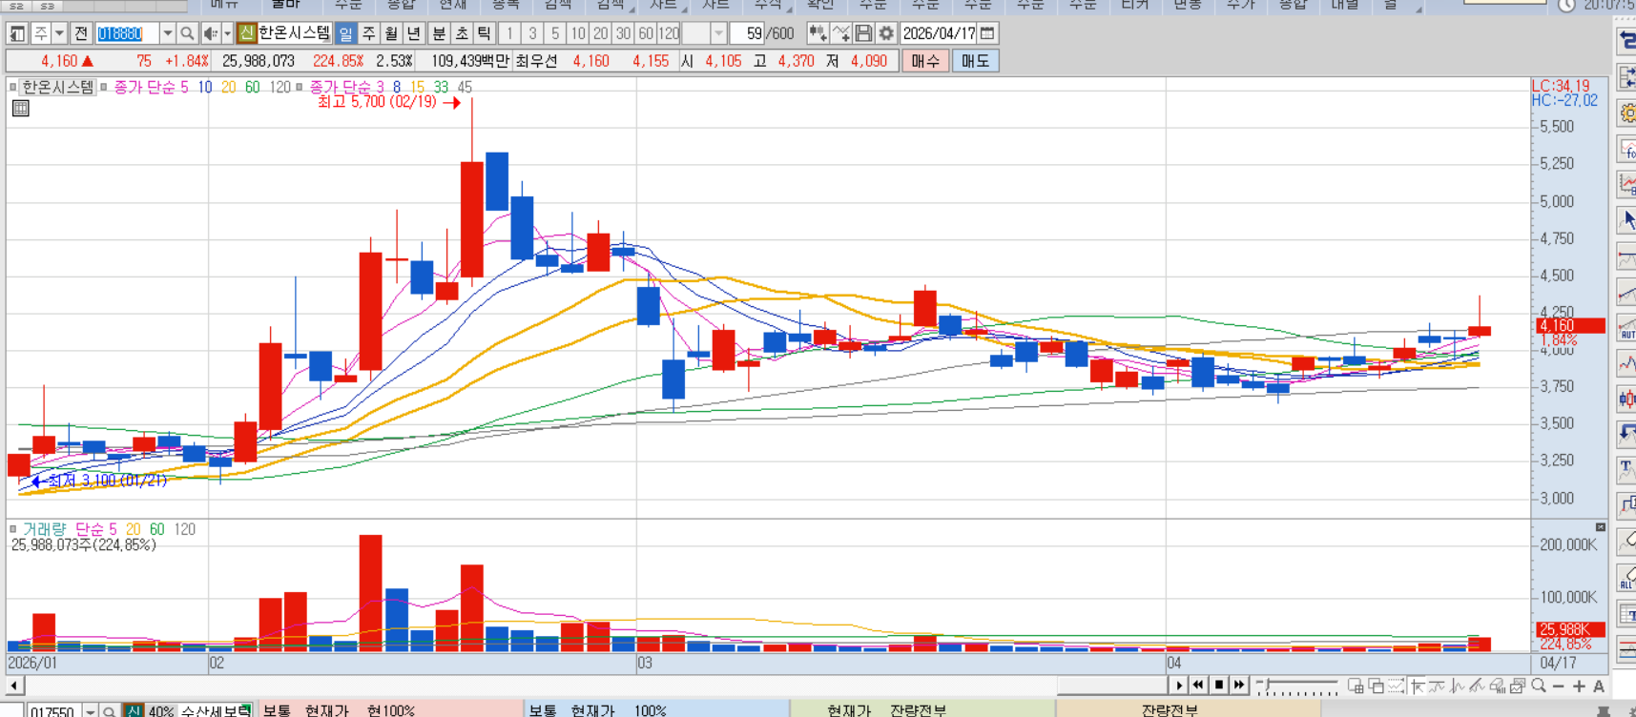Select the weekly '주' period toggle
Screen dimensions: 1636x717
(x=368, y=33)
